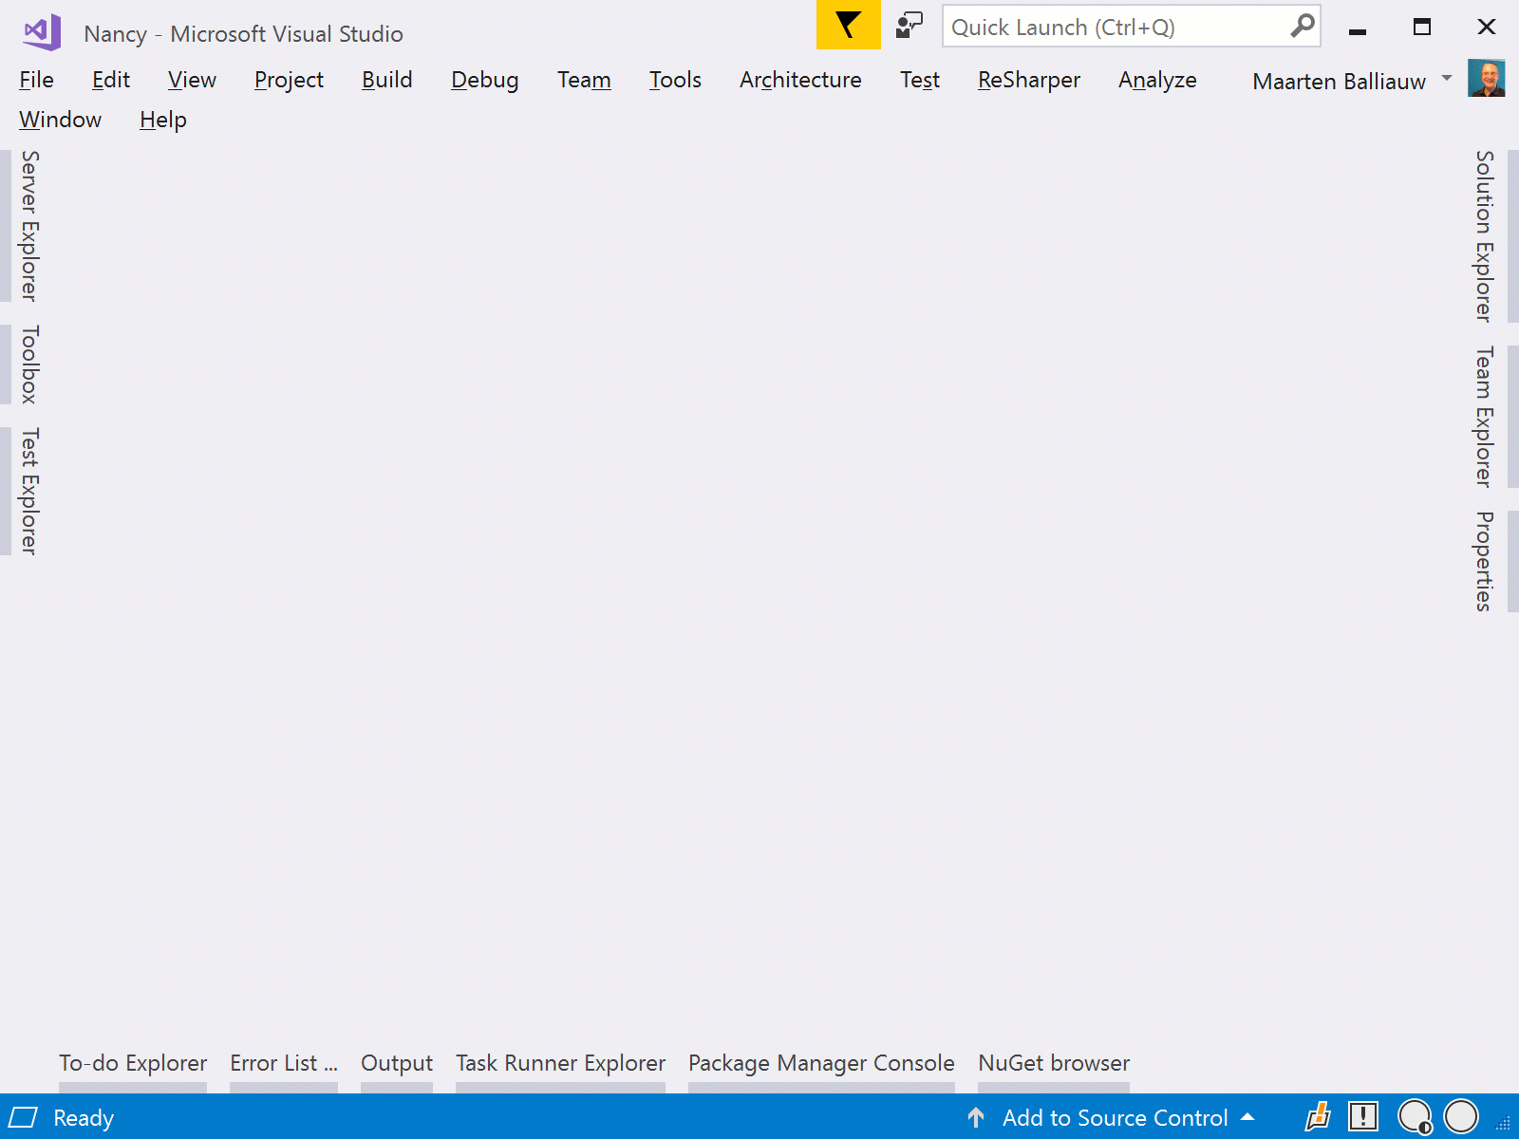
Task: Open the ReSharper menu
Action: tap(1028, 80)
